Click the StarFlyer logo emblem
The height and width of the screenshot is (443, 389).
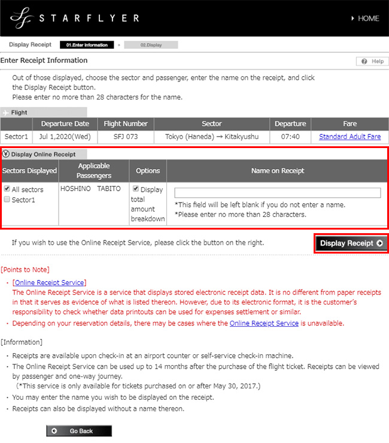point(19,18)
